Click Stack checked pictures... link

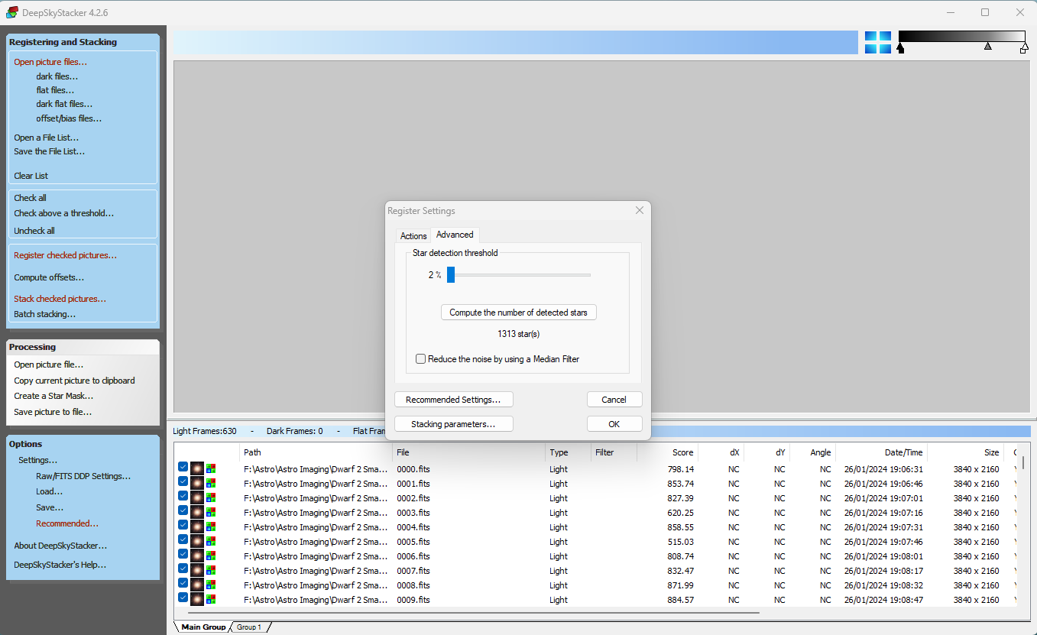[60, 299]
